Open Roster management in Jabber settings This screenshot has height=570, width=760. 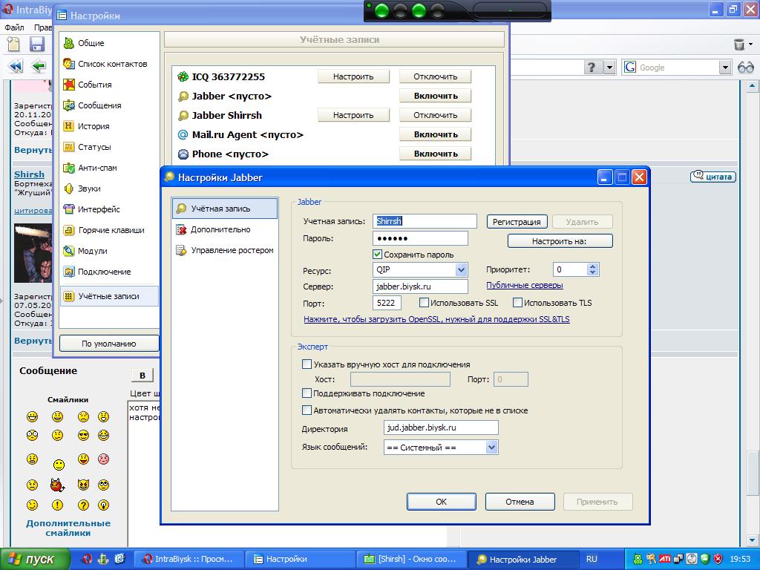pos(232,250)
